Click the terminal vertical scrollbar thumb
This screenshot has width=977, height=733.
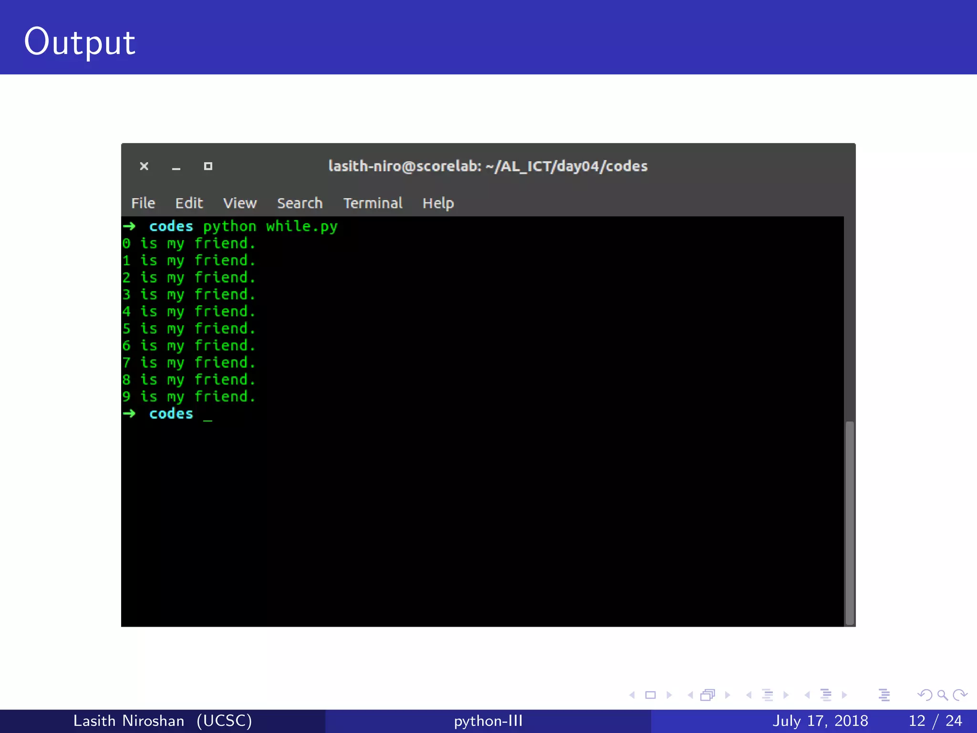pos(849,523)
